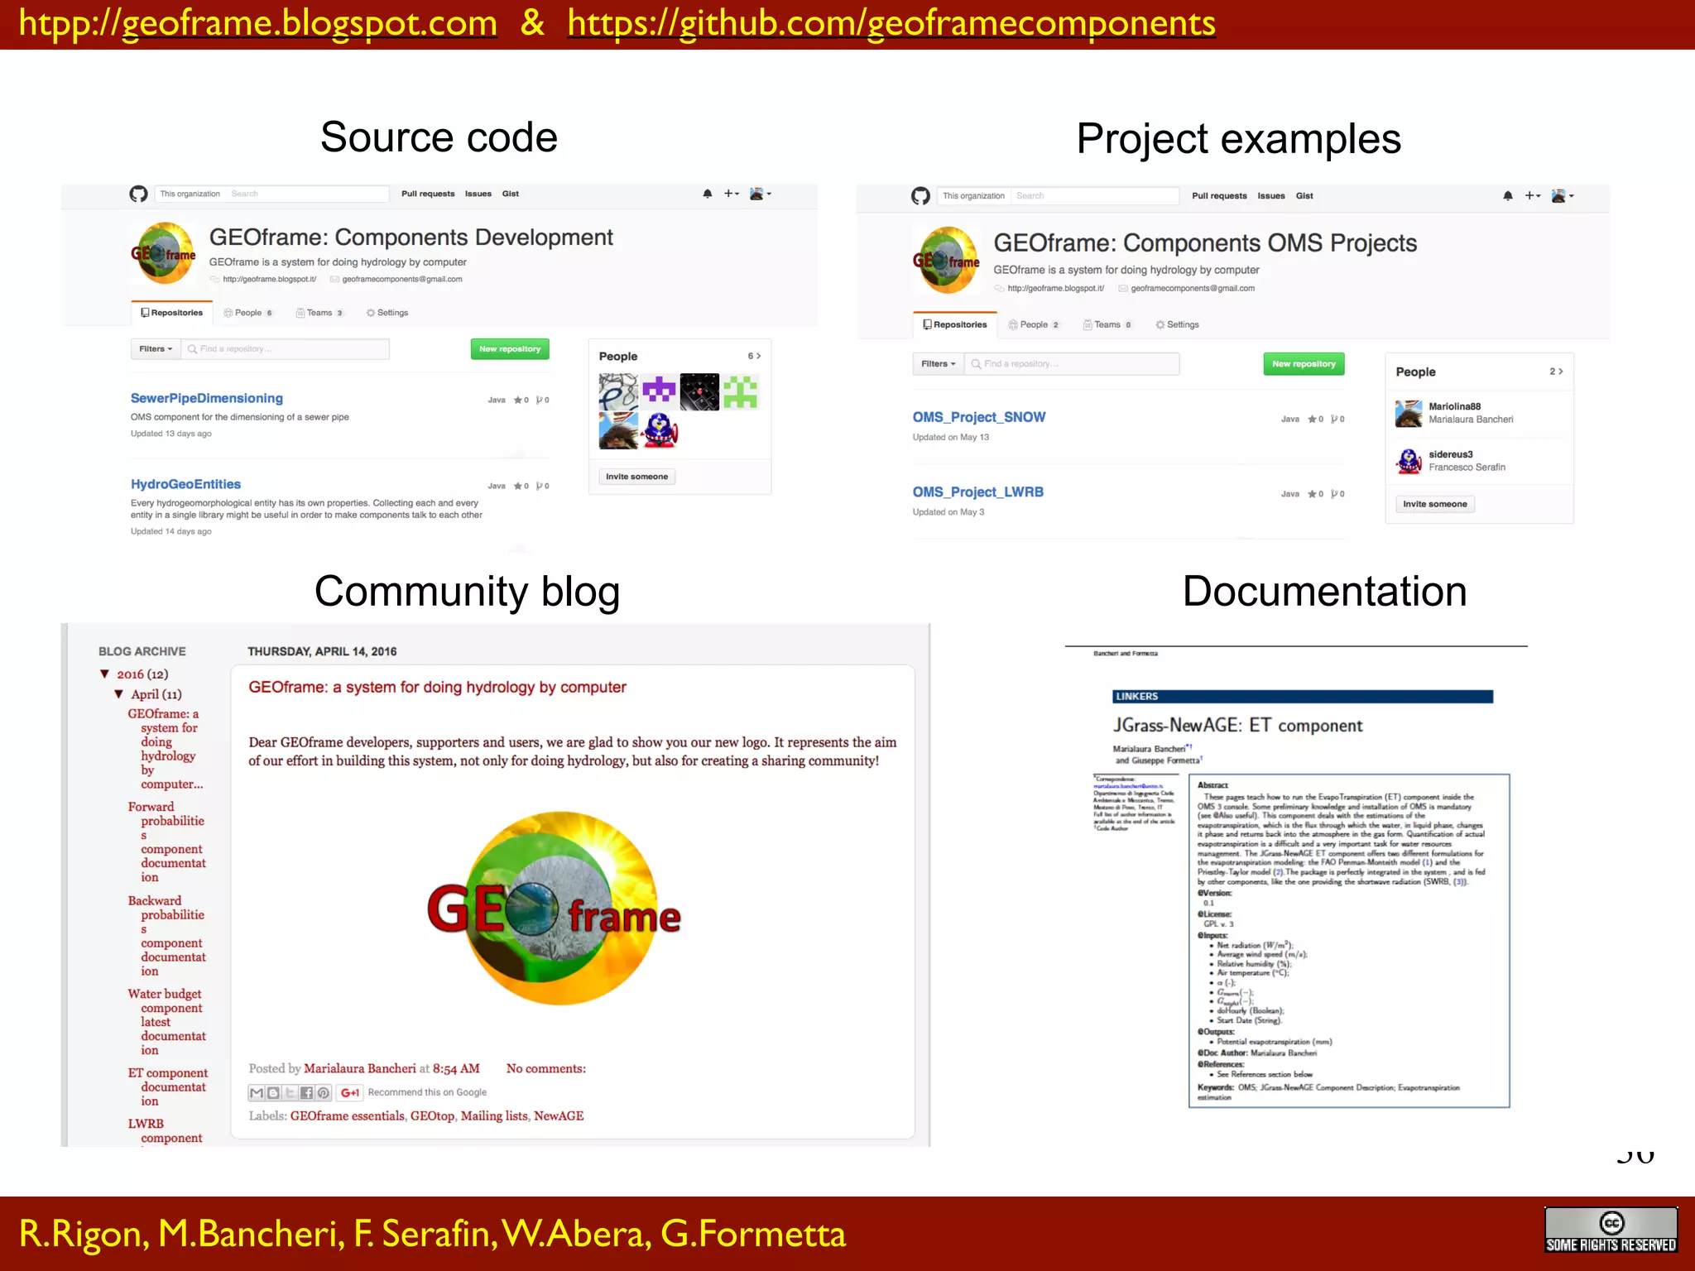
Task: Select Teams 3 tab in Components Development
Action: (319, 313)
